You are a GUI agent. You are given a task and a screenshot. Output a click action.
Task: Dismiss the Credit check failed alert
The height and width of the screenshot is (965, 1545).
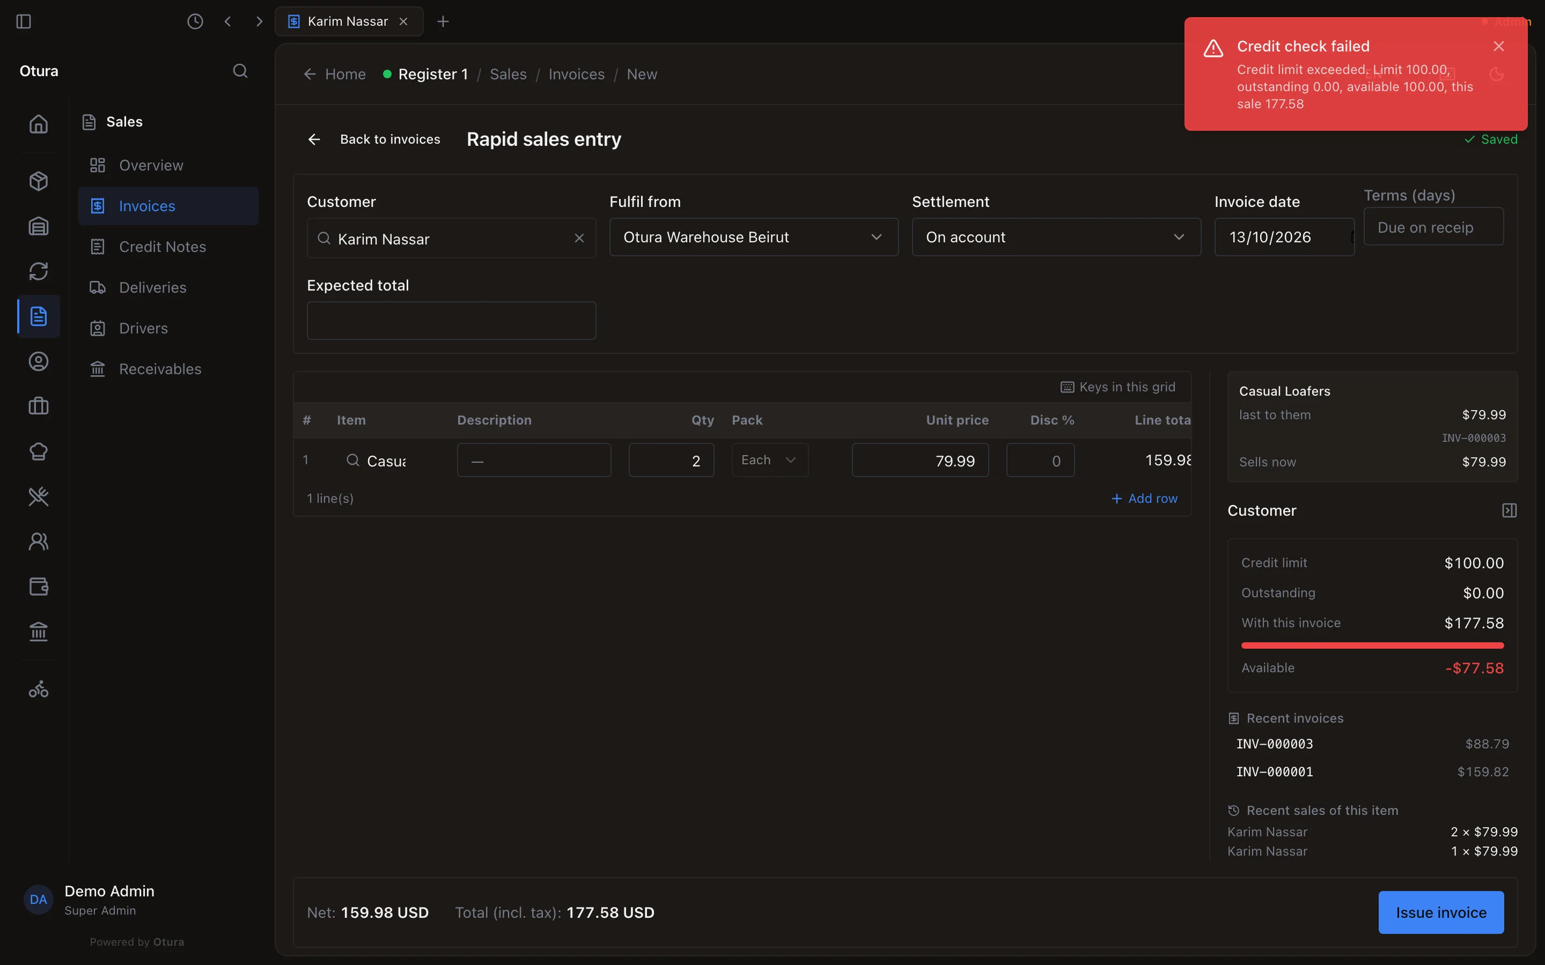point(1499,46)
